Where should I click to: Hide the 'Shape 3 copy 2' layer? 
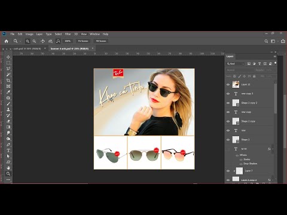tap(228, 103)
